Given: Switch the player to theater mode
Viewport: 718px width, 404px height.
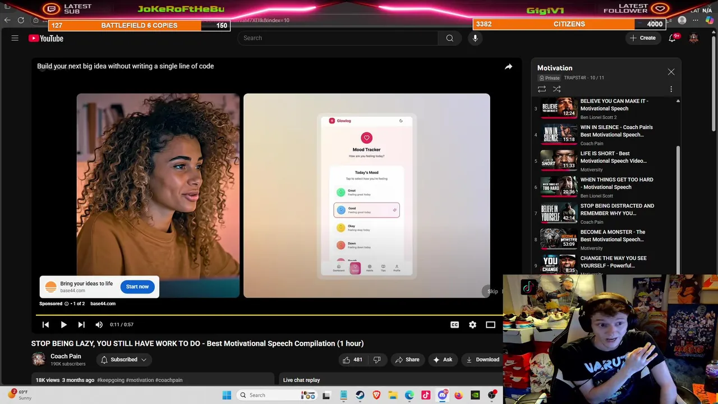Looking at the screenshot, I should click(x=490, y=324).
